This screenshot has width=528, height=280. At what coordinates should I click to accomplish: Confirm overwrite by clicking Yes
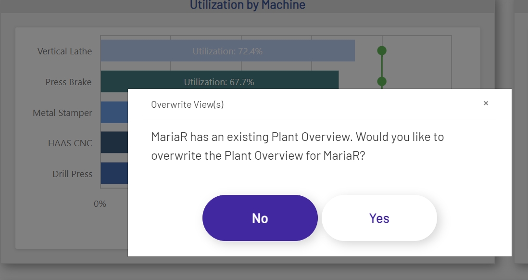coord(379,218)
